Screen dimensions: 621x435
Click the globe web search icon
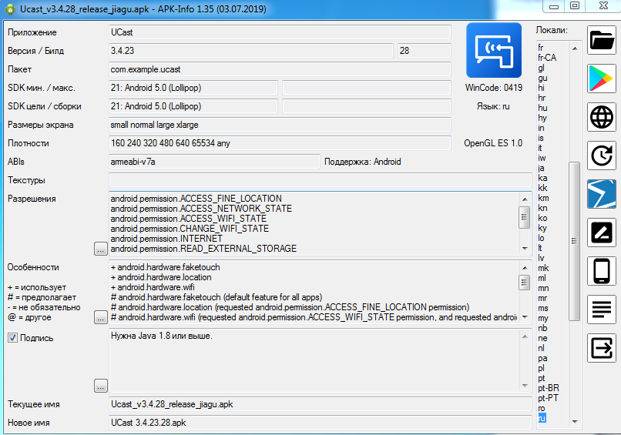tap(602, 117)
